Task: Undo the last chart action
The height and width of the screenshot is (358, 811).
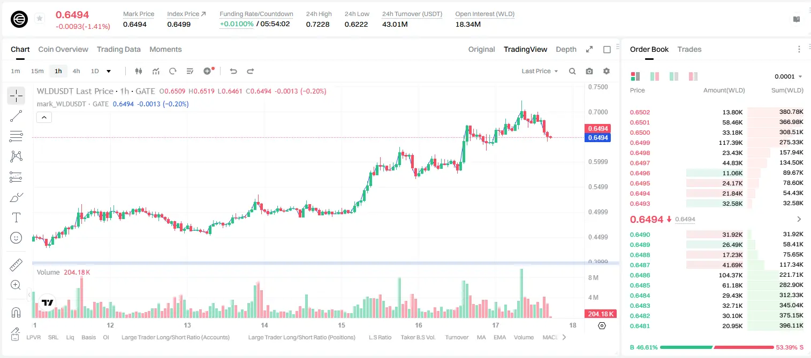Action: (x=233, y=71)
